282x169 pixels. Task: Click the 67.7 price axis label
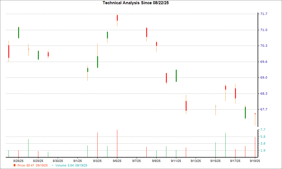(264, 109)
